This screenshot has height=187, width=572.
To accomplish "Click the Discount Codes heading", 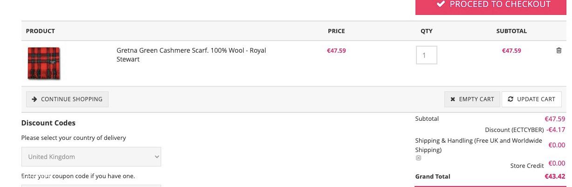I will coord(48,123).
